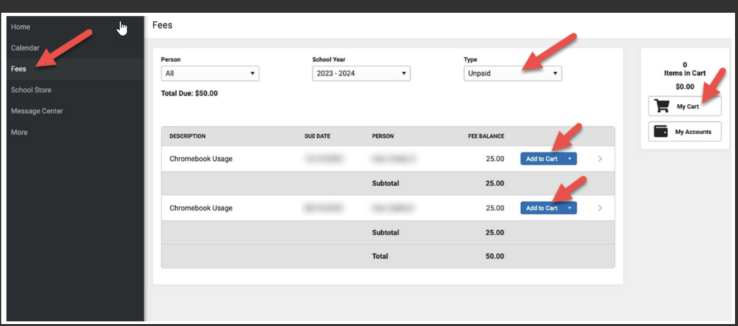Click the DESCRIPTION column header
Viewport: 738px width, 326px height.
187,136
